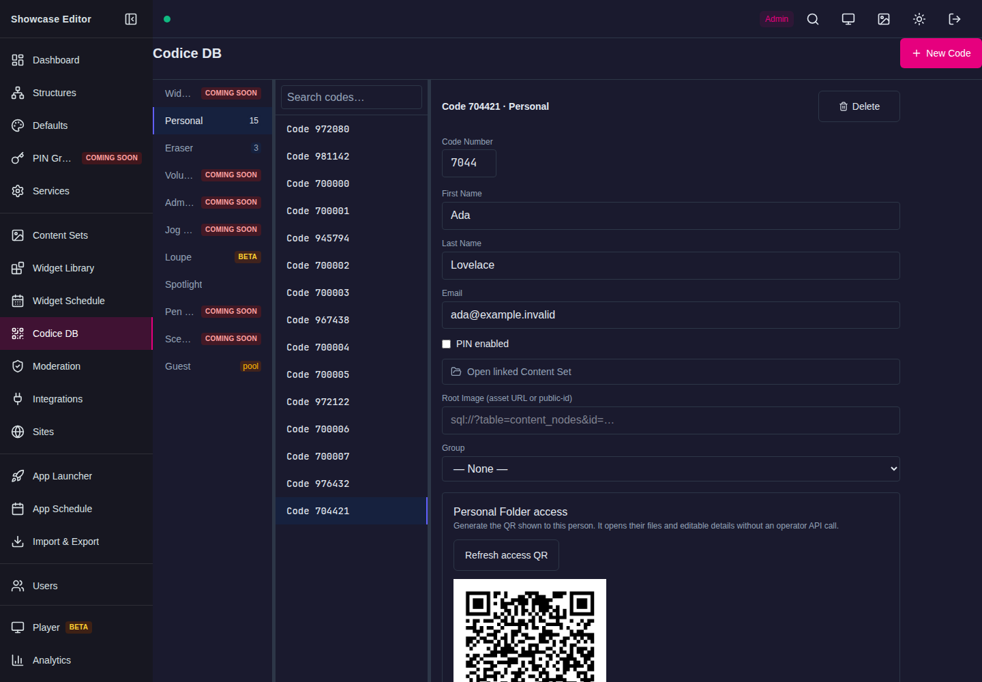Open the Dashboard menu label
Image resolution: width=982 pixels, height=682 pixels.
56,60
